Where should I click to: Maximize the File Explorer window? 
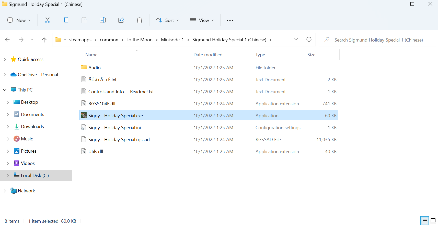412,4
